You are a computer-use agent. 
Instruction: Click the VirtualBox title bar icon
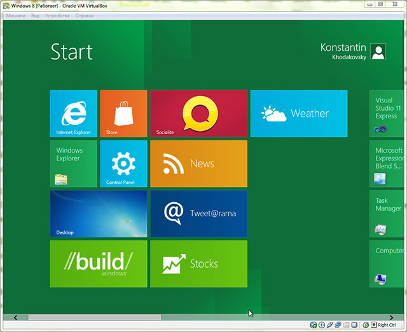[6, 6]
